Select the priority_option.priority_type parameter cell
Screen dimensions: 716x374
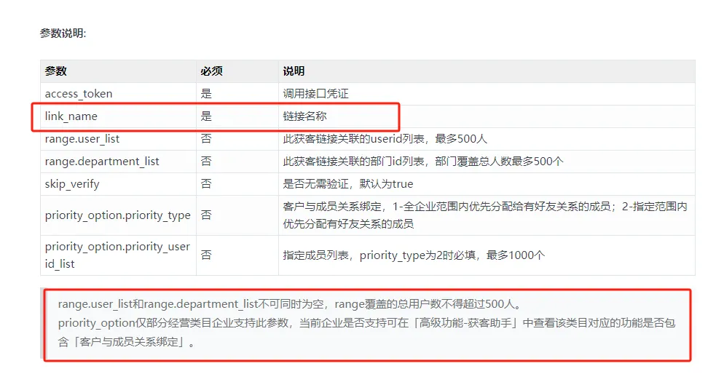tap(117, 215)
